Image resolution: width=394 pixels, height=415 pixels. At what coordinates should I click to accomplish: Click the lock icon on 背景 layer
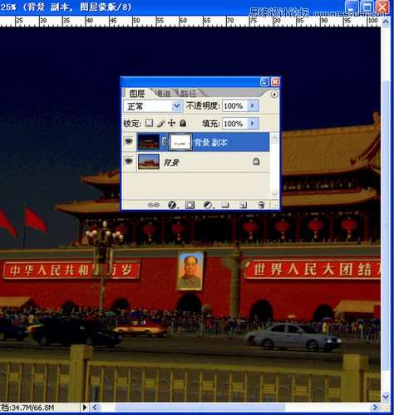click(x=256, y=161)
